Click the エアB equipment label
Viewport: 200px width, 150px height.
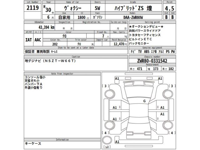click(x=153, y=51)
